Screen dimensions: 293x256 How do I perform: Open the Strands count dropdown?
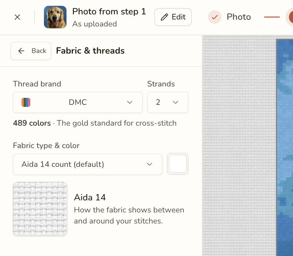point(168,102)
